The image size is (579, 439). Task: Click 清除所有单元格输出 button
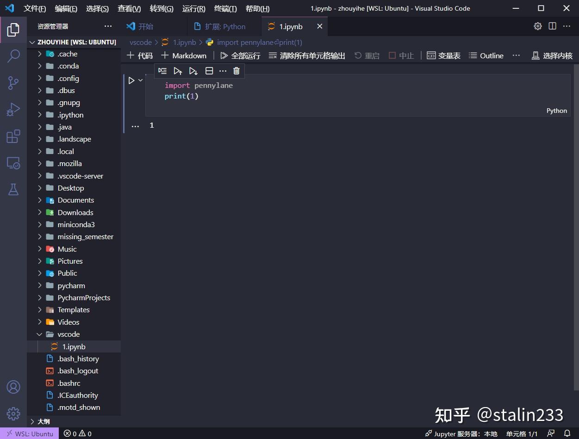(x=308, y=56)
